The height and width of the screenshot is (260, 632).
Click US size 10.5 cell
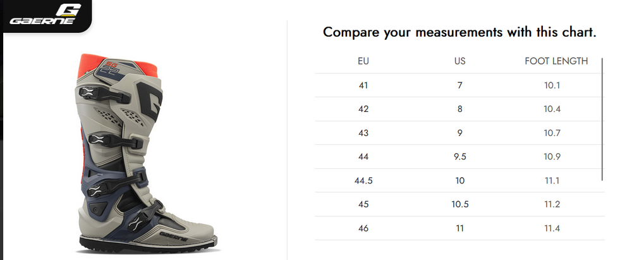tap(459, 204)
